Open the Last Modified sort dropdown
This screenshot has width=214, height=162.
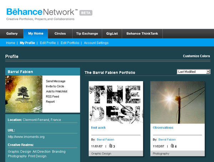[x=194, y=72]
